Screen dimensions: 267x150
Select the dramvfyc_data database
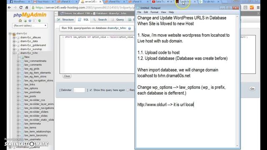[x=29, y=41]
